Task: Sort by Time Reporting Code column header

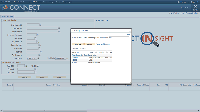Action: tap(80, 55)
